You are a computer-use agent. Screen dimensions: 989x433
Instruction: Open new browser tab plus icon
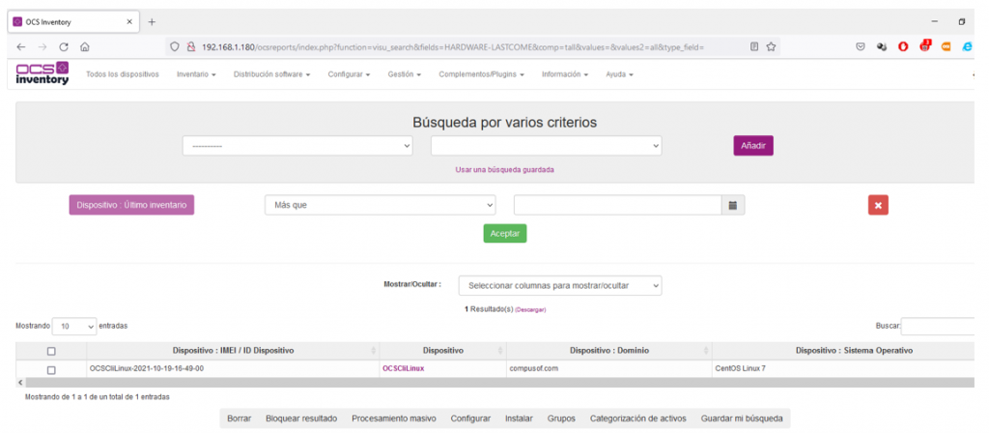pos(152,22)
